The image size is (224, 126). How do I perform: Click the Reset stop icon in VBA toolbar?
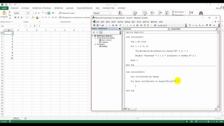(134, 25)
